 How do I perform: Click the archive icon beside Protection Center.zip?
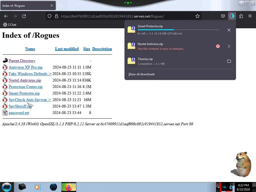(x=5, y=87)
